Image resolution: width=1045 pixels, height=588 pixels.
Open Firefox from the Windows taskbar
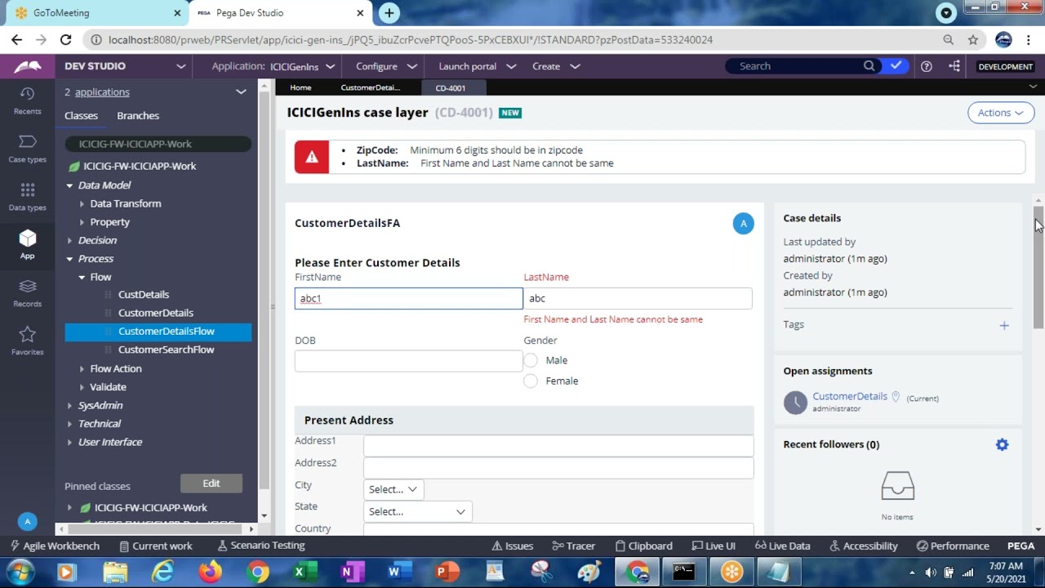[x=210, y=572]
